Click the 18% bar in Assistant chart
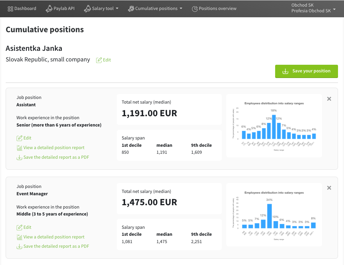Viewport: 344px width, 265px height. tap(274, 127)
